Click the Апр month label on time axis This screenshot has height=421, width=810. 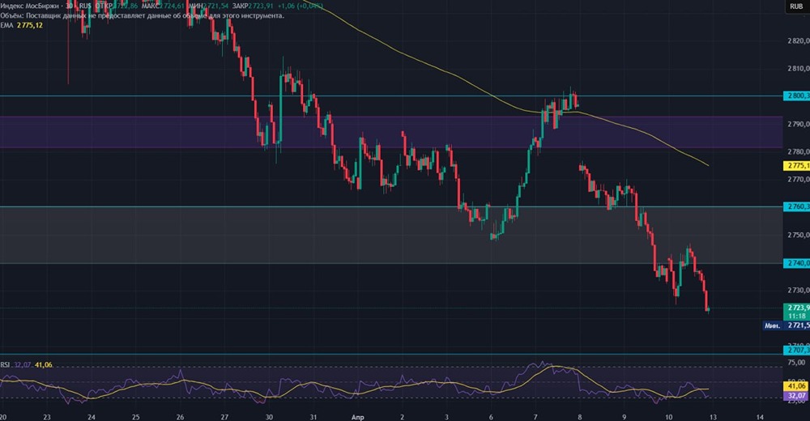click(357, 417)
